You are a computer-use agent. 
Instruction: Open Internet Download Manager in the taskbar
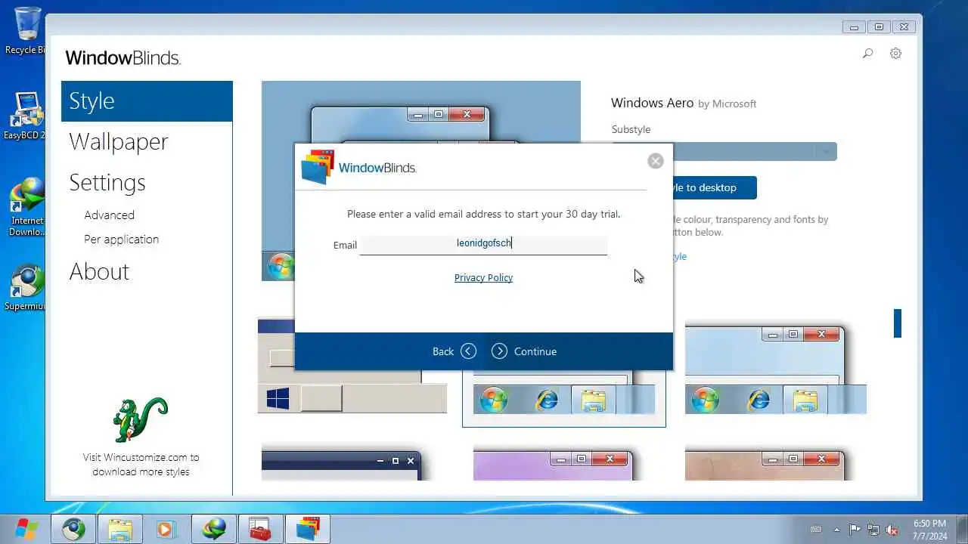tap(214, 530)
